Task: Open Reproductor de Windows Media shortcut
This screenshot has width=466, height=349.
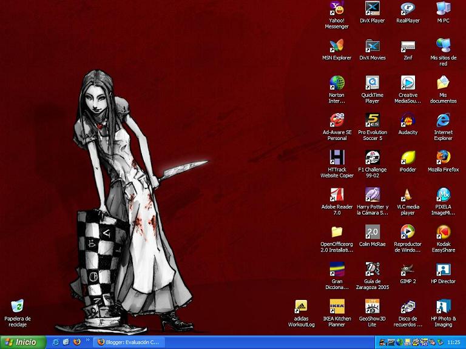Action: coord(408,232)
